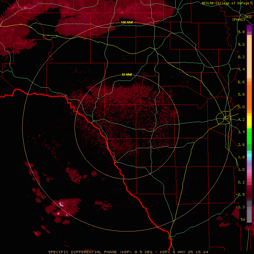Viewport: 254px width, 254px height.
Task: Click the 4.2 value on the color scale
Action: point(241,120)
